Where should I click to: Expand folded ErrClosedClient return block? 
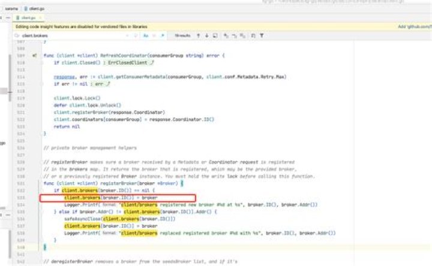point(127,63)
